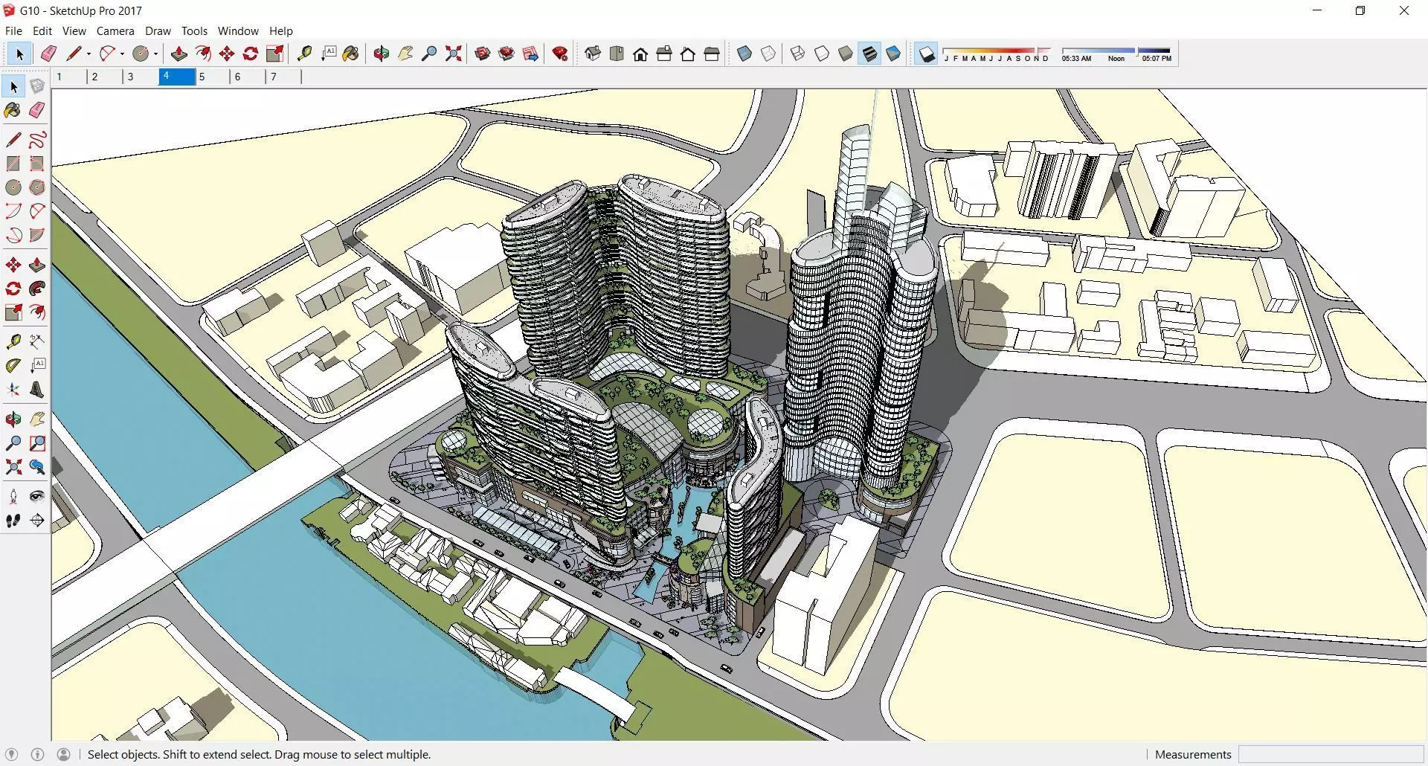Viewport: 1428px width, 766px height.
Task: Open the View menu
Action: (x=74, y=31)
